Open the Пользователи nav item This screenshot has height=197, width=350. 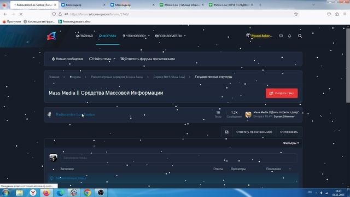click(x=168, y=36)
